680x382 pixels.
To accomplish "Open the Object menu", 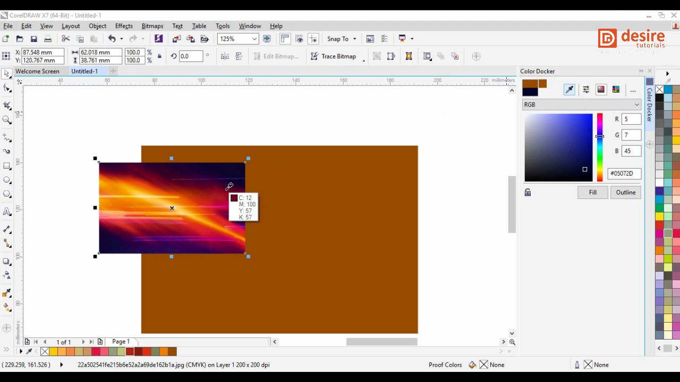I will click(x=98, y=26).
